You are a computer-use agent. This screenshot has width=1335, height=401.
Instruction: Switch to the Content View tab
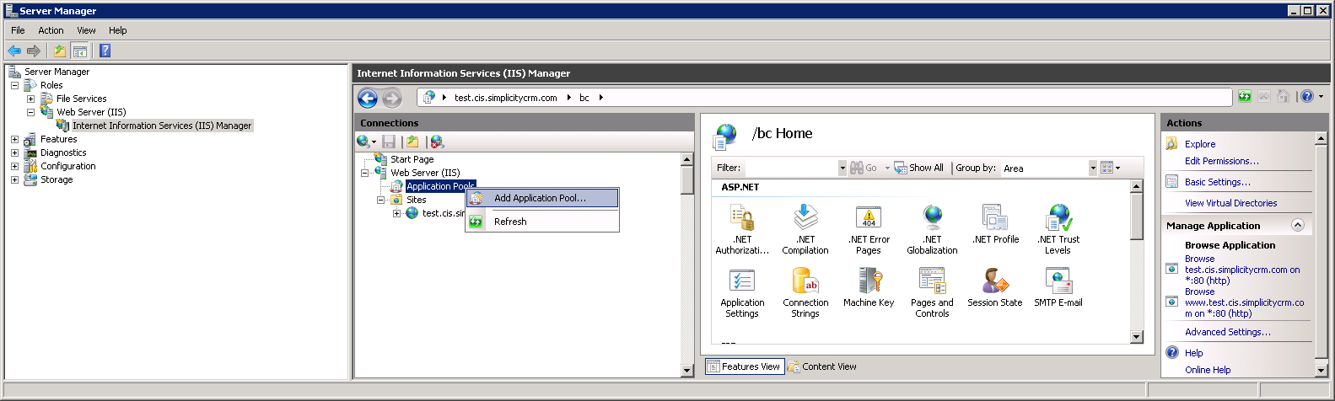[x=822, y=366]
